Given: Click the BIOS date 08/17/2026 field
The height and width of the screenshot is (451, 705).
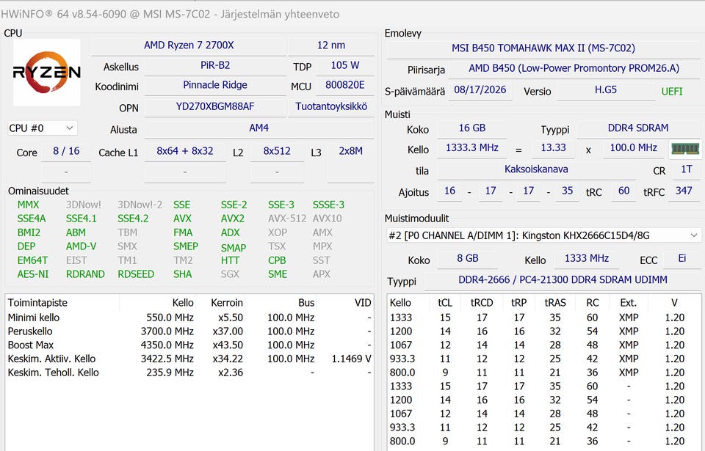Looking at the screenshot, I should 480,90.
